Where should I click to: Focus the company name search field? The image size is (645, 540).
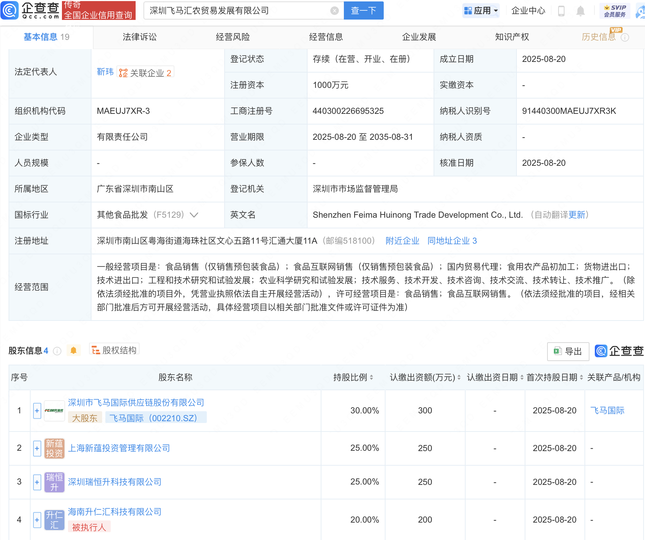click(x=238, y=11)
